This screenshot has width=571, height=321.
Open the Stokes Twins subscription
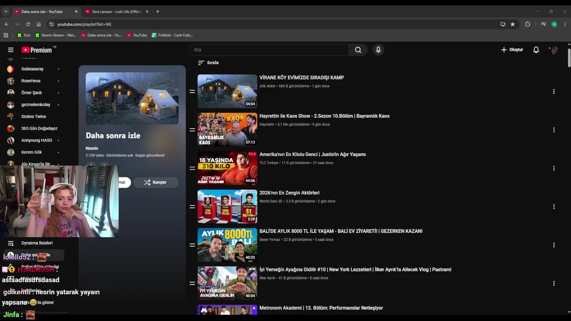[x=33, y=116]
